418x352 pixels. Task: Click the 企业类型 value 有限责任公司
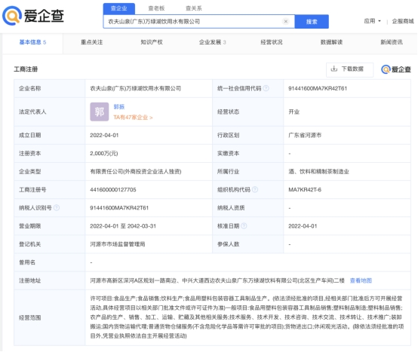click(136, 171)
